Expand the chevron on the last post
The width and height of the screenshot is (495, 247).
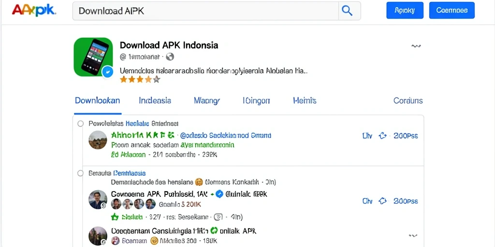pyautogui.click(x=413, y=235)
